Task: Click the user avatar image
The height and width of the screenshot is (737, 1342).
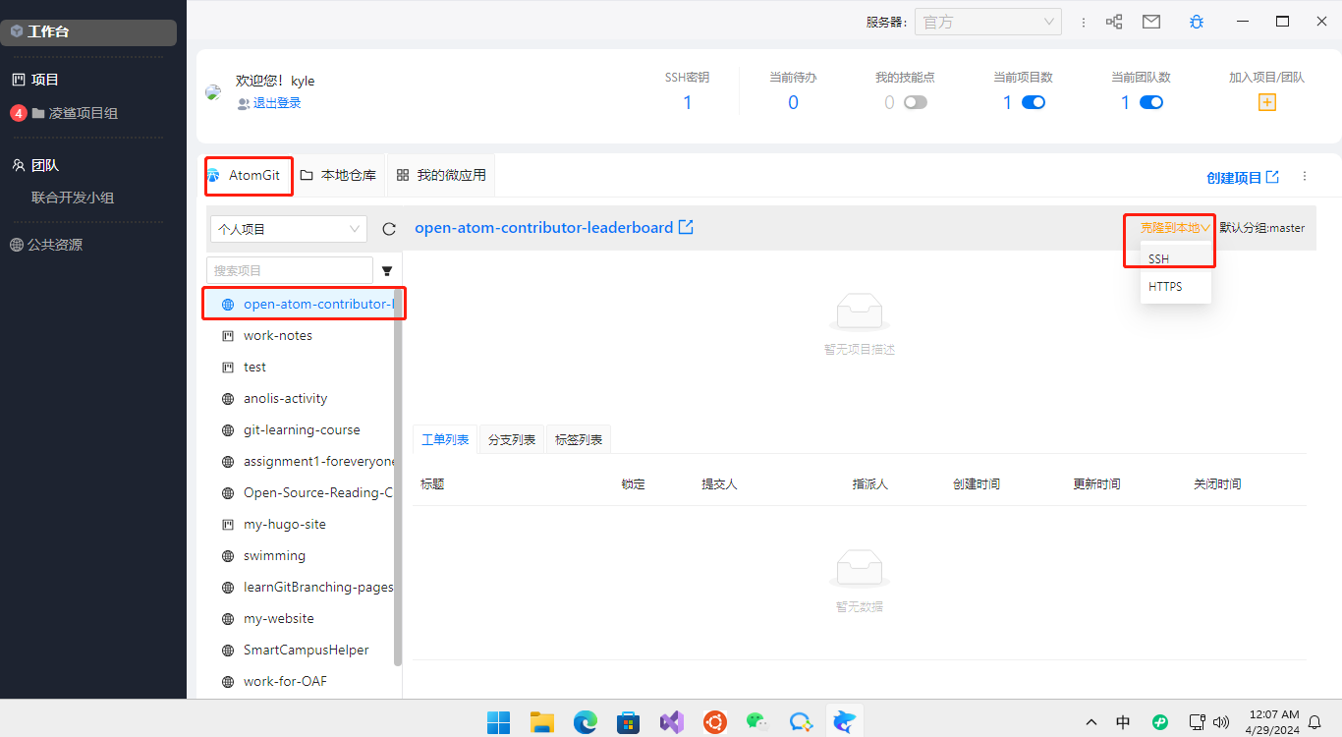Action: click(x=213, y=92)
